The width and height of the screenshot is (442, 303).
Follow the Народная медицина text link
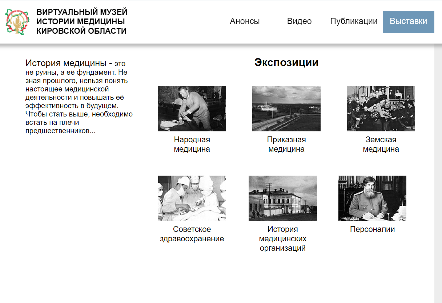click(192, 144)
